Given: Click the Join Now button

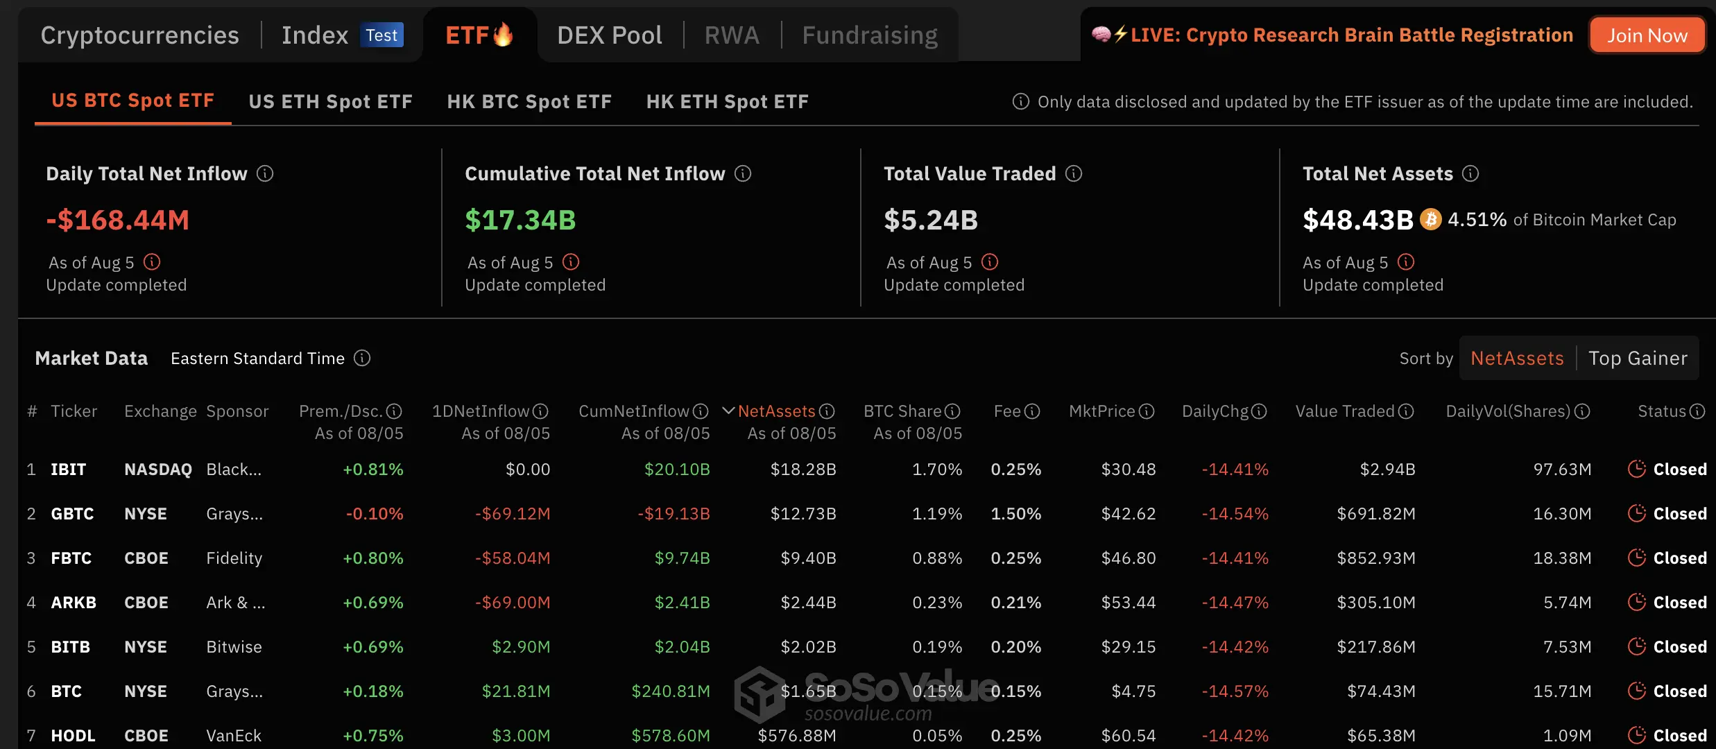Looking at the screenshot, I should (1647, 35).
